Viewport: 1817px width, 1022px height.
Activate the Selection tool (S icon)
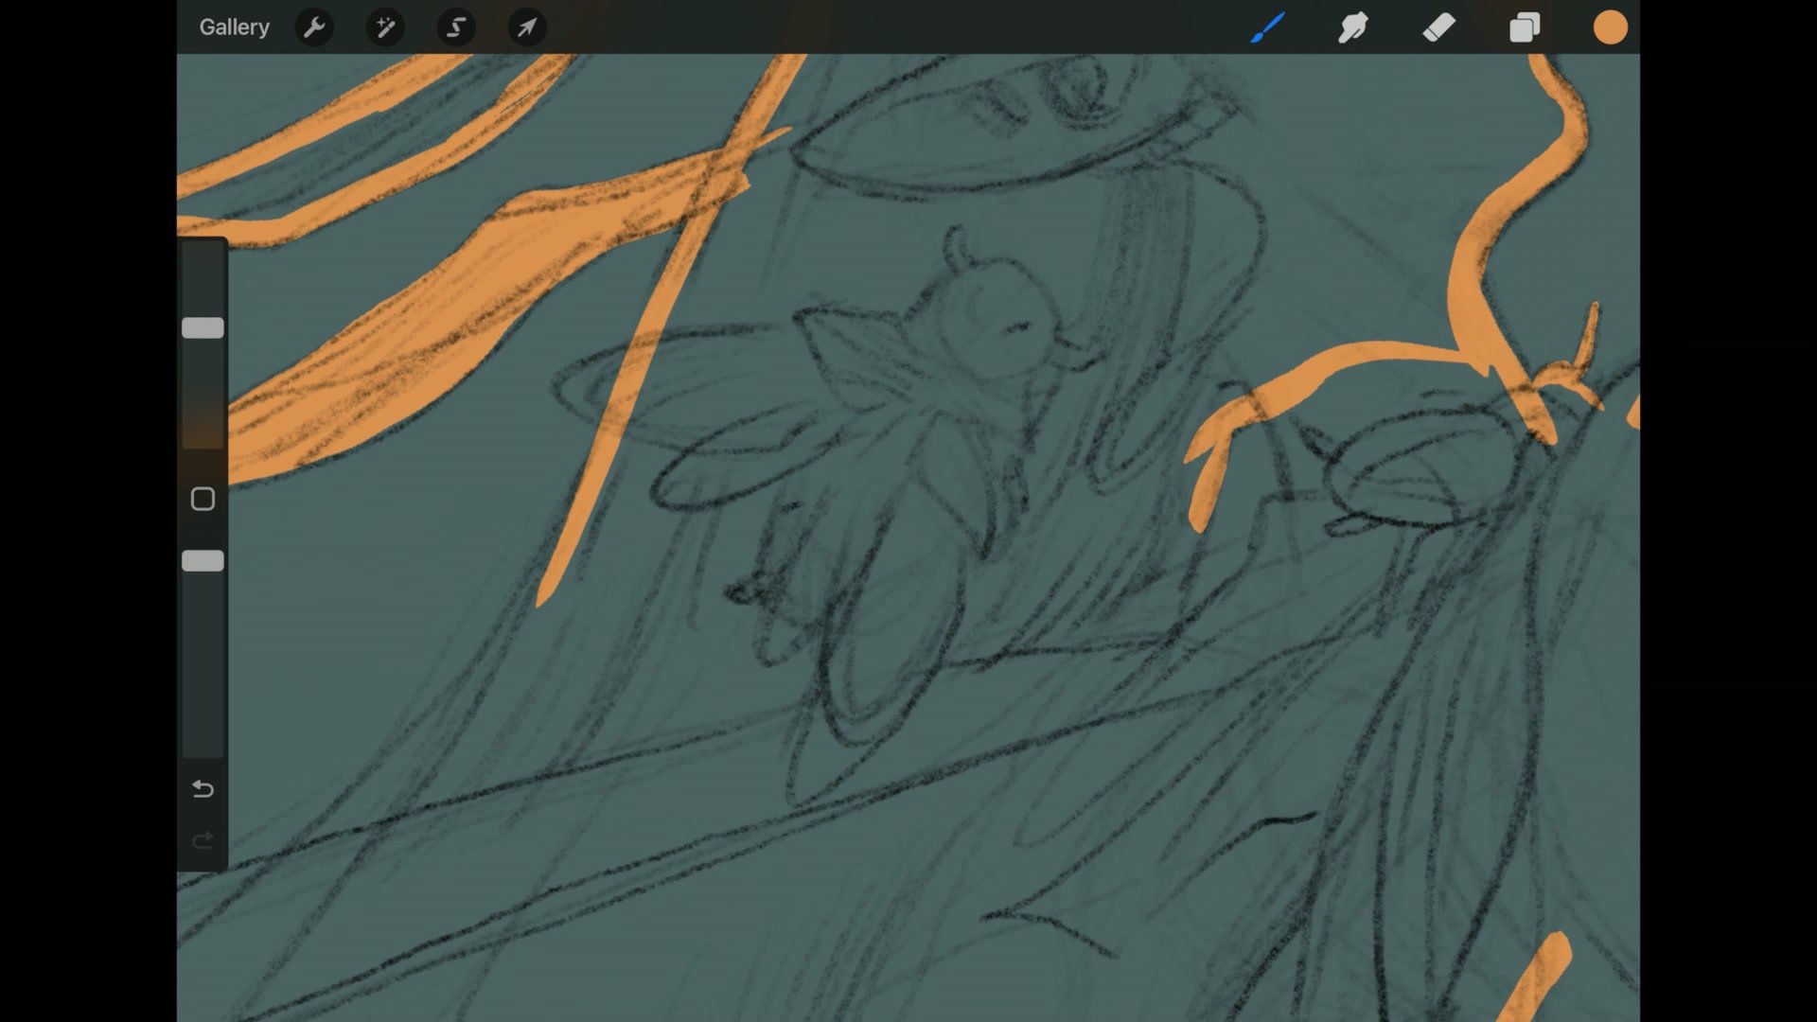456,27
